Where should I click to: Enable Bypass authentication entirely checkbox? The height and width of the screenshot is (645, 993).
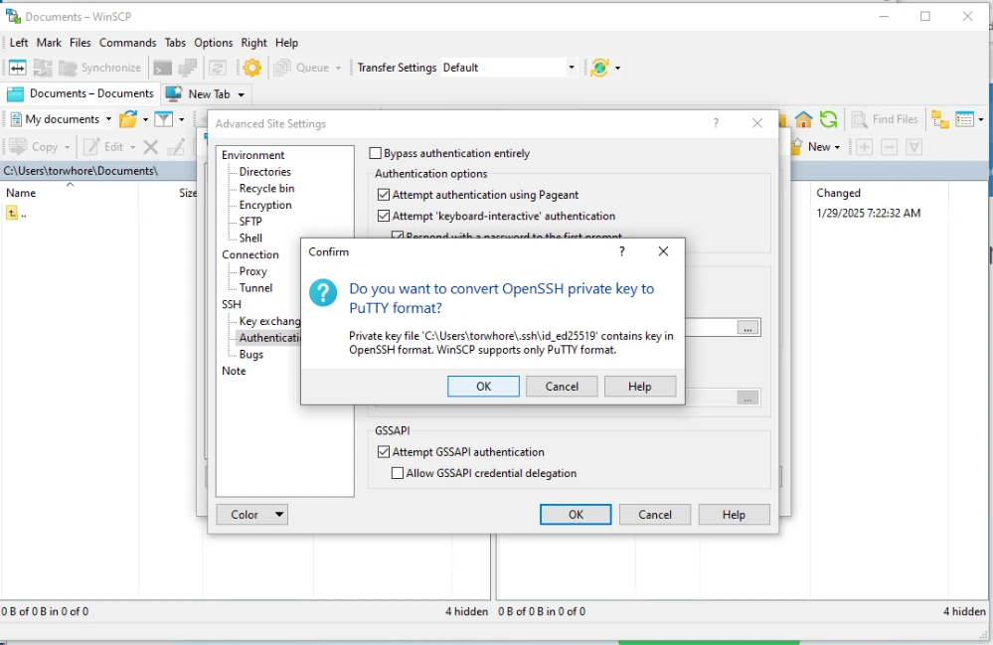[x=376, y=154]
